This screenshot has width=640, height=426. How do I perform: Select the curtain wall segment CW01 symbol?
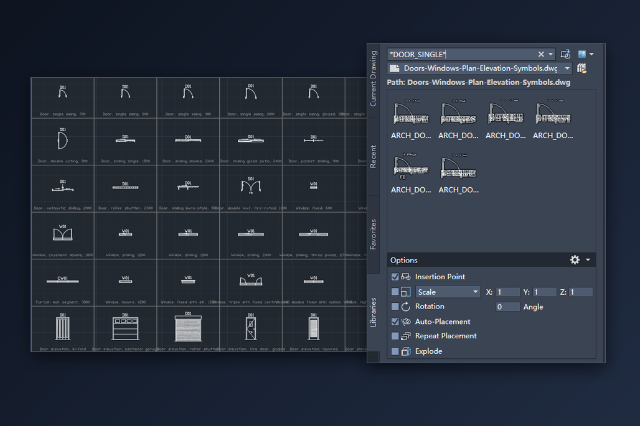pyautogui.click(x=62, y=280)
